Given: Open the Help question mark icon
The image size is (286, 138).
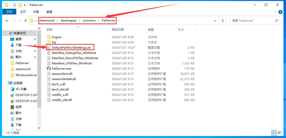Looking at the screenshot, I should 280,12.
